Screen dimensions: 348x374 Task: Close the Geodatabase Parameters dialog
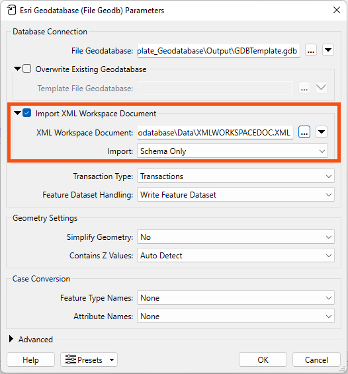[x=337, y=10]
